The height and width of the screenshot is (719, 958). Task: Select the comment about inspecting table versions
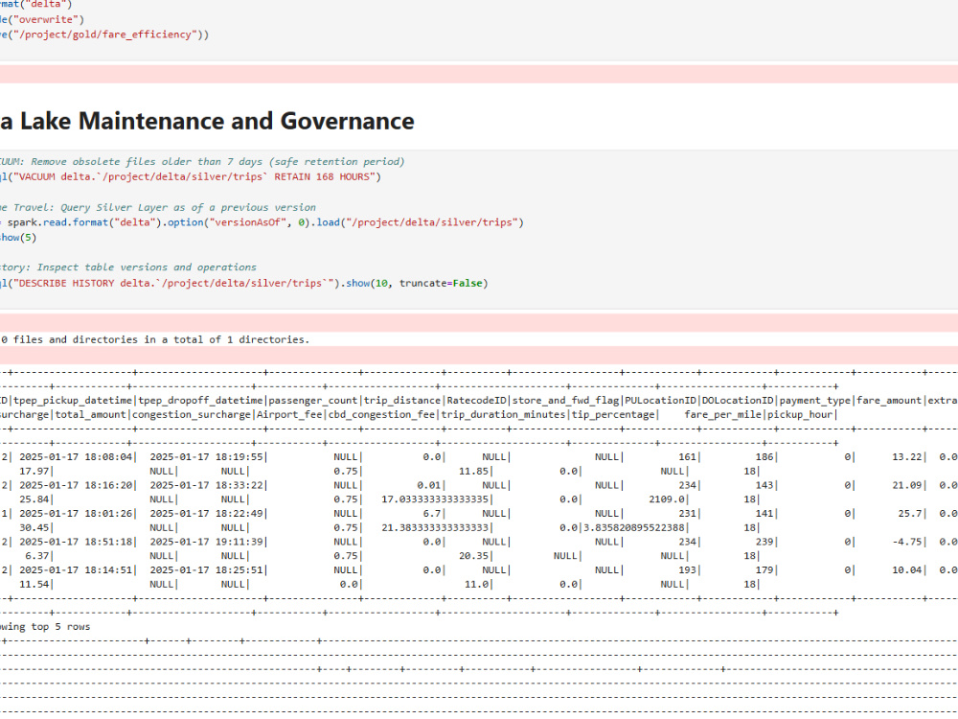[128, 267]
